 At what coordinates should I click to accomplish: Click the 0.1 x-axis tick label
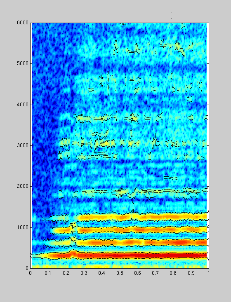coord(48,273)
